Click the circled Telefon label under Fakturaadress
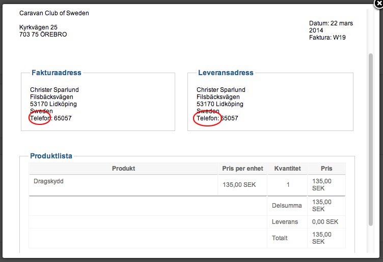This screenshot has height=262, width=383. coord(40,118)
